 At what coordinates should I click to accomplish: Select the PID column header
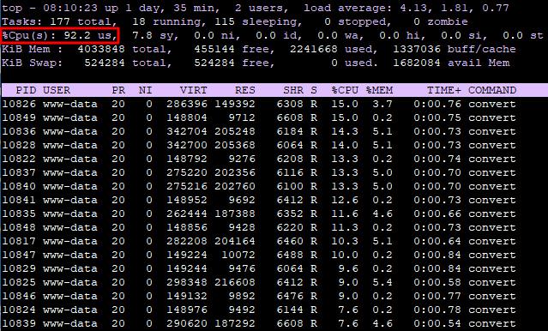[26, 90]
